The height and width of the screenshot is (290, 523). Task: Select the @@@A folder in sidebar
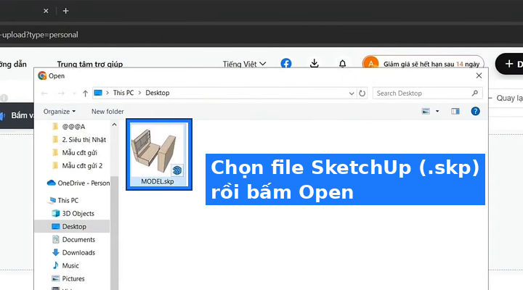[x=73, y=127]
